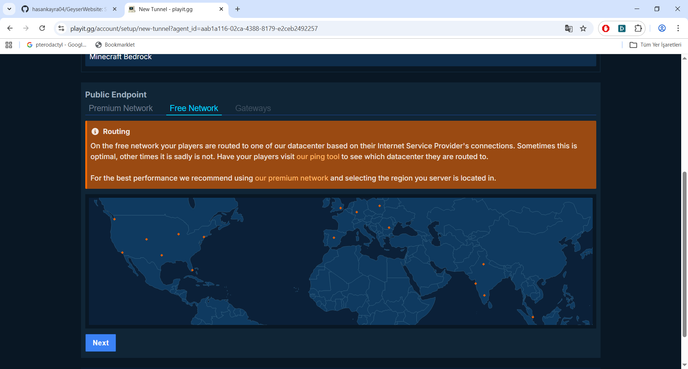Select the Free Network tab
This screenshot has height=369, width=688.
[x=194, y=108]
